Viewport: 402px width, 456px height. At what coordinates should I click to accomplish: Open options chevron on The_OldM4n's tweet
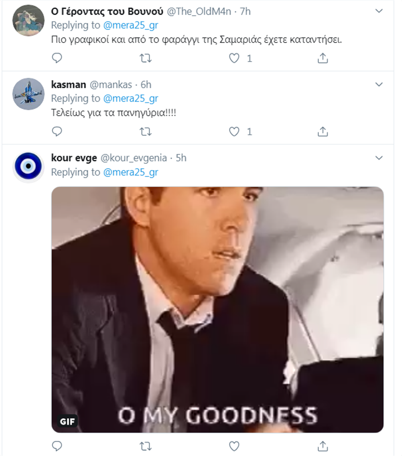[x=379, y=11]
